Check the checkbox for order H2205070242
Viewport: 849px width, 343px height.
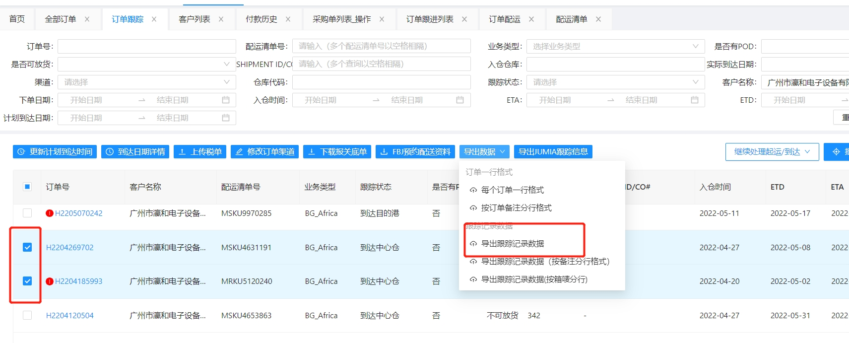pyautogui.click(x=27, y=213)
